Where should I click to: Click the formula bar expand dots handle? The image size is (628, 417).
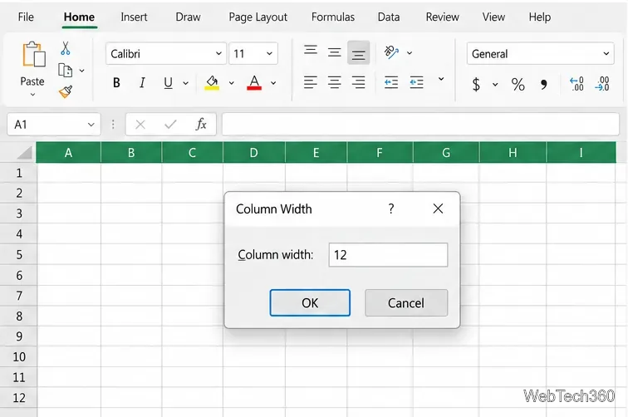[113, 125]
